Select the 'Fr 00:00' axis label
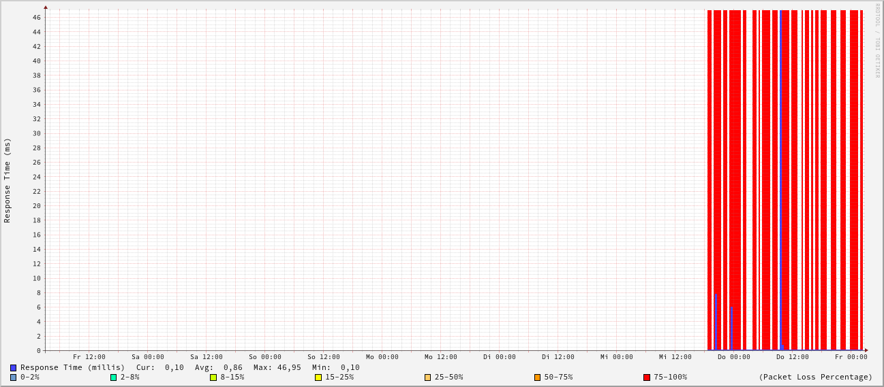Screen dimensions: 884x387 (851, 357)
